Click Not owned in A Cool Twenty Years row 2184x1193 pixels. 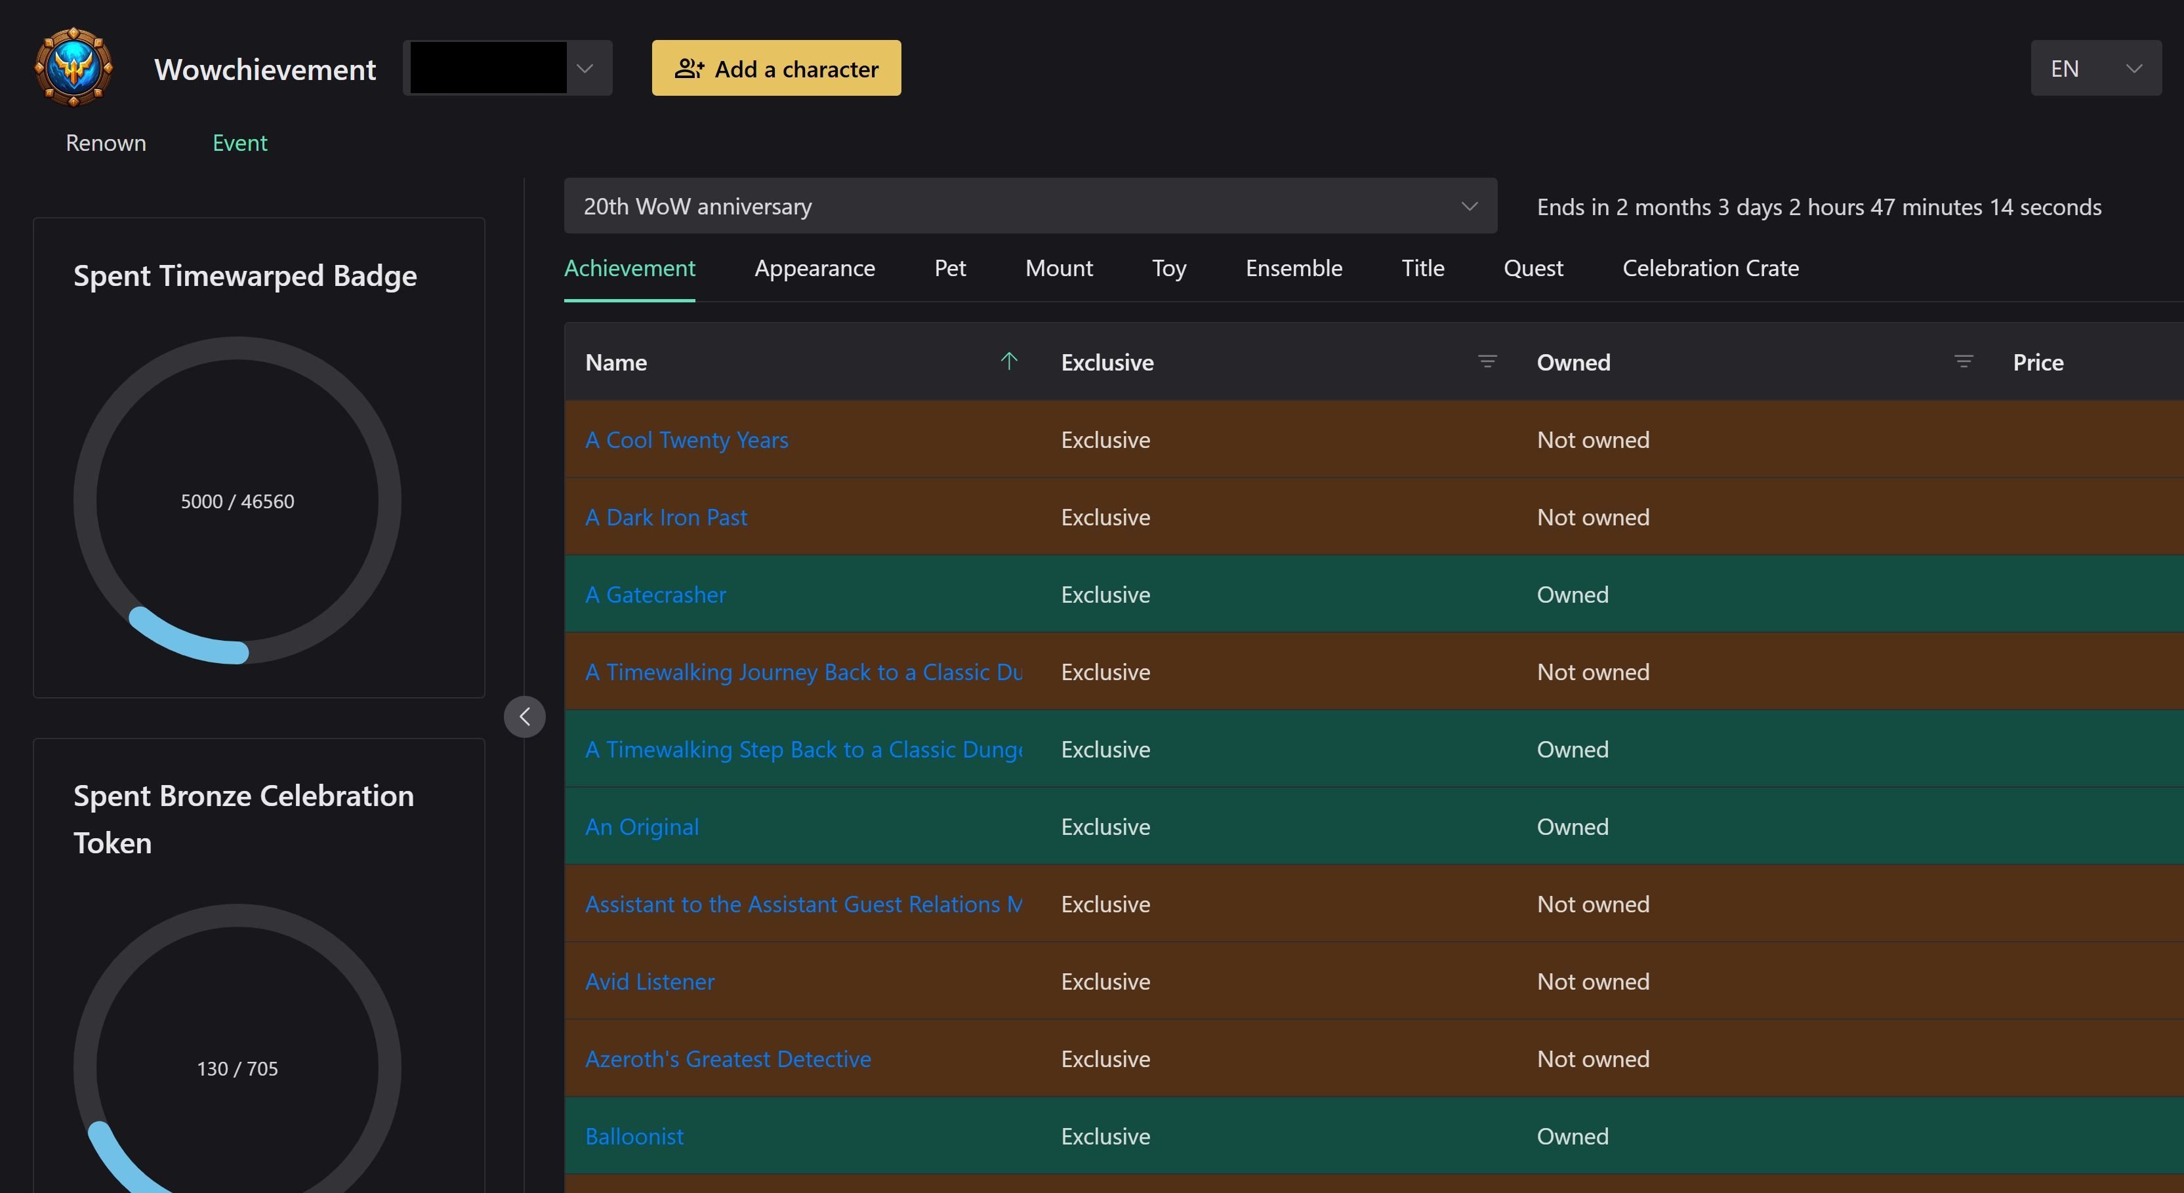point(1593,439)
